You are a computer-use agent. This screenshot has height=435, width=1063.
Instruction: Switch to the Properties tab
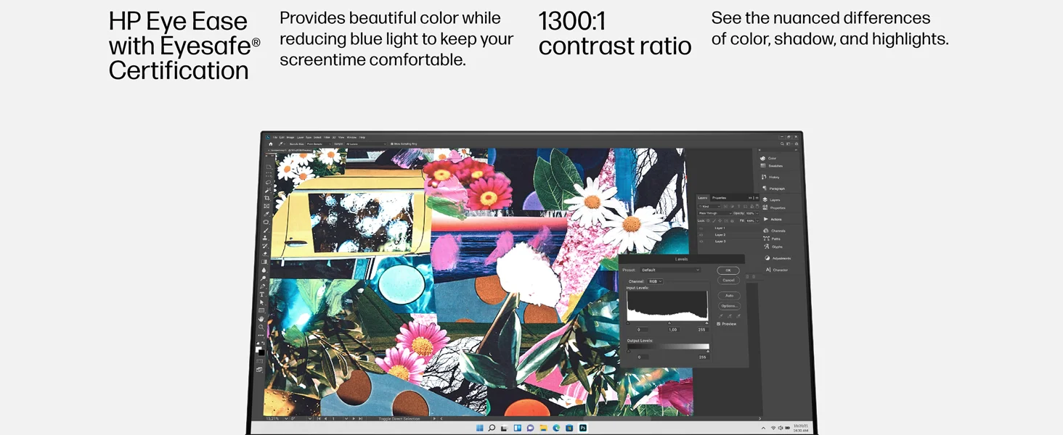tap(719, 198)
